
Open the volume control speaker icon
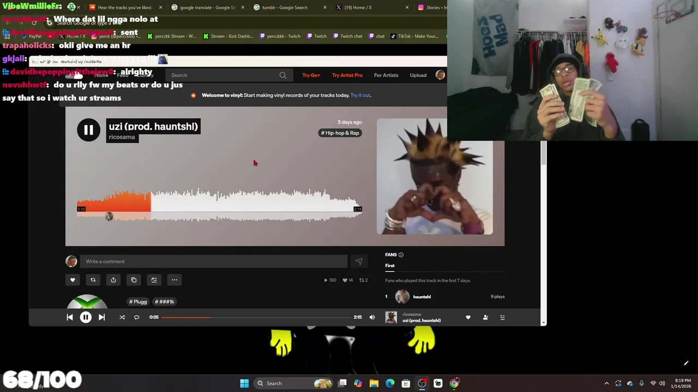372,317
